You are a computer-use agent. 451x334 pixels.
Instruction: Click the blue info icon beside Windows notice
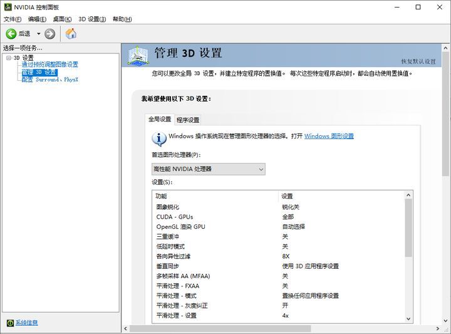[158, 139]
